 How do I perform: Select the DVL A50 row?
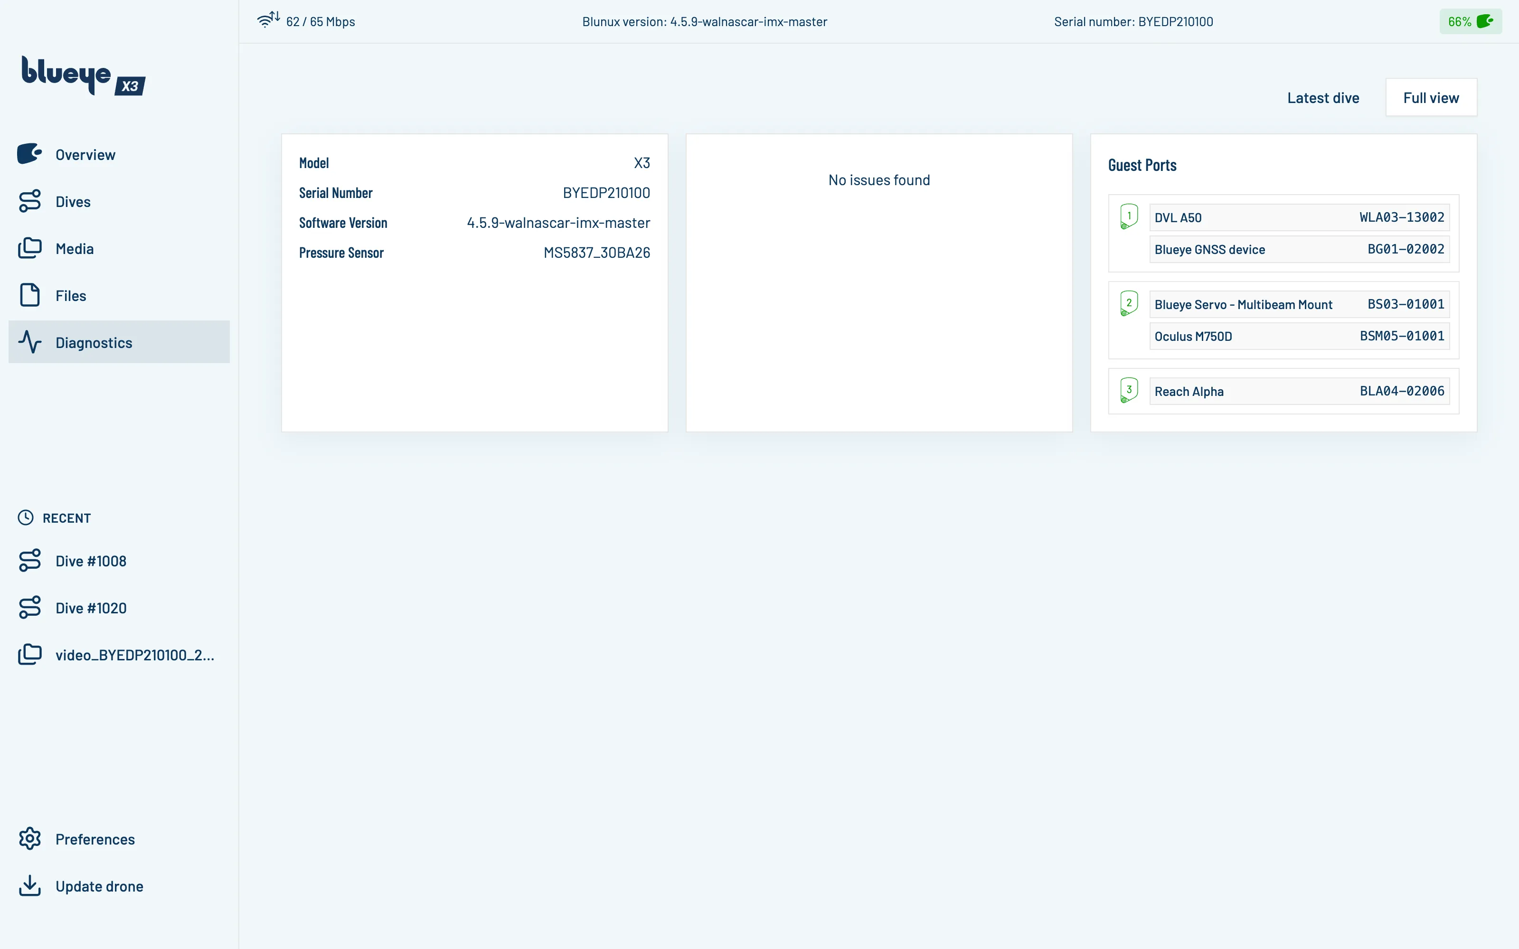click(1299, 217)
